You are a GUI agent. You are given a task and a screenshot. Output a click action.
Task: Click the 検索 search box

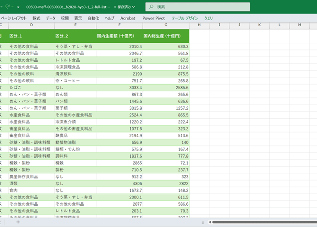pyautogui.click(x=198, y=7)
